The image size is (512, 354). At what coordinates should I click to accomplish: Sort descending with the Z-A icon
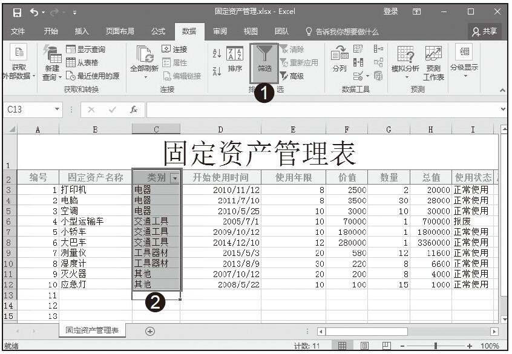(217, 71)
